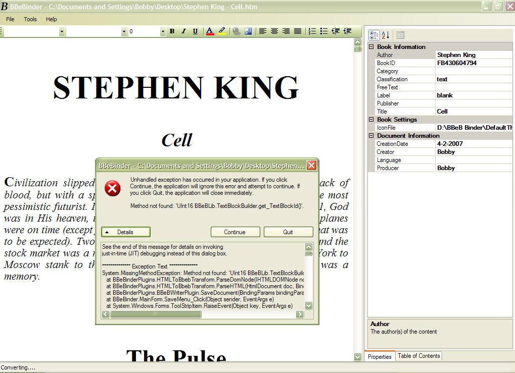
Task: Click Quit in the error dialog
Action: tap(289, 232)
